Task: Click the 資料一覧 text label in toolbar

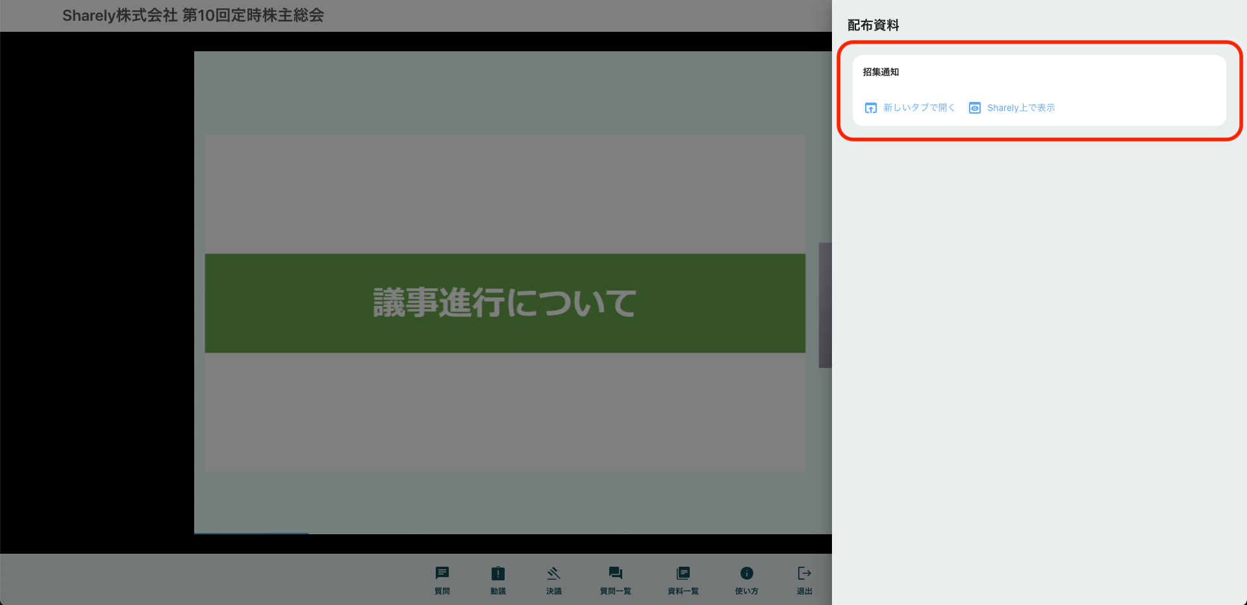Action: tap(683, 591)
